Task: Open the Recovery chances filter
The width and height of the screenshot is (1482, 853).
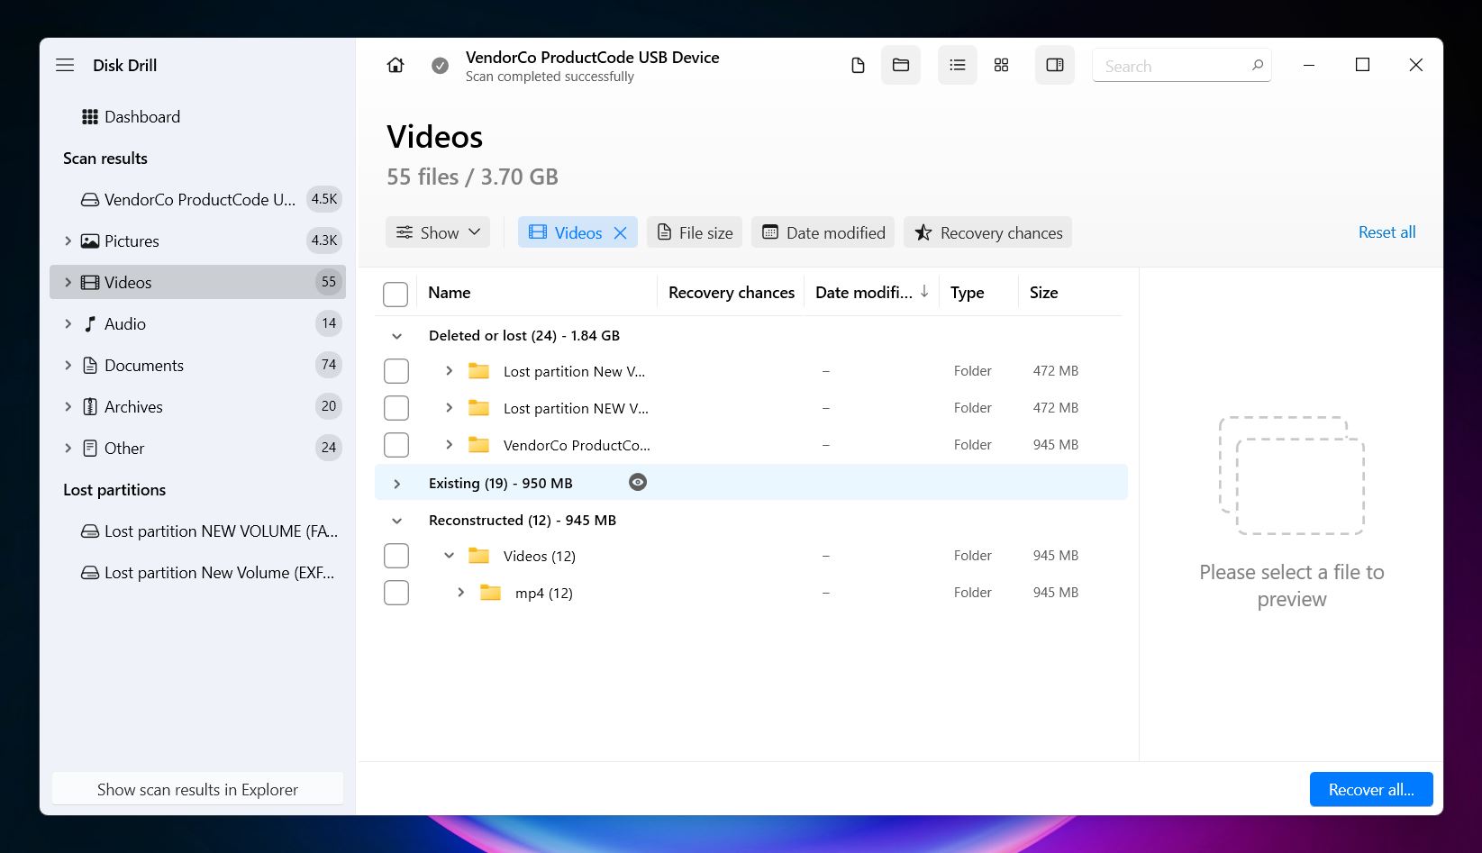Action: pos(988,232)
